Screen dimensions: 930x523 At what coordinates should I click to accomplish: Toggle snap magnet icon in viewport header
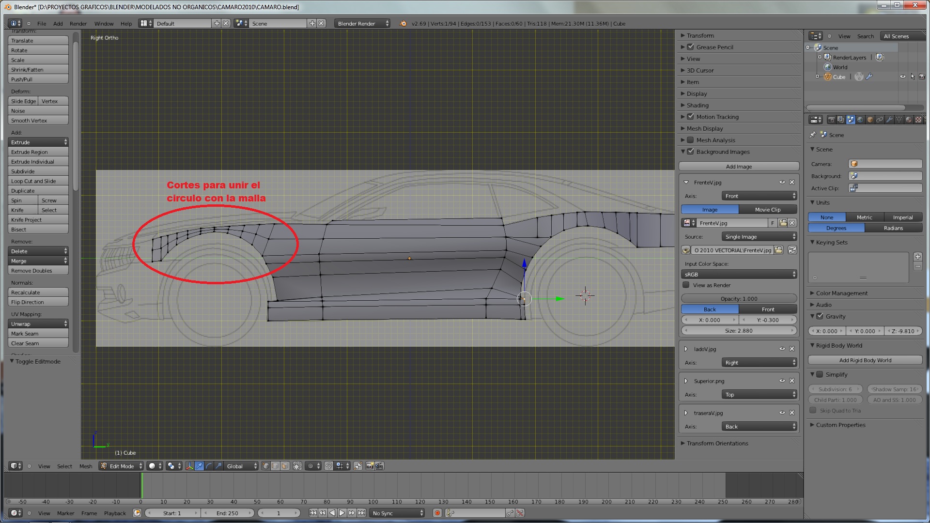pyautogui.click(x=328, y=466)
